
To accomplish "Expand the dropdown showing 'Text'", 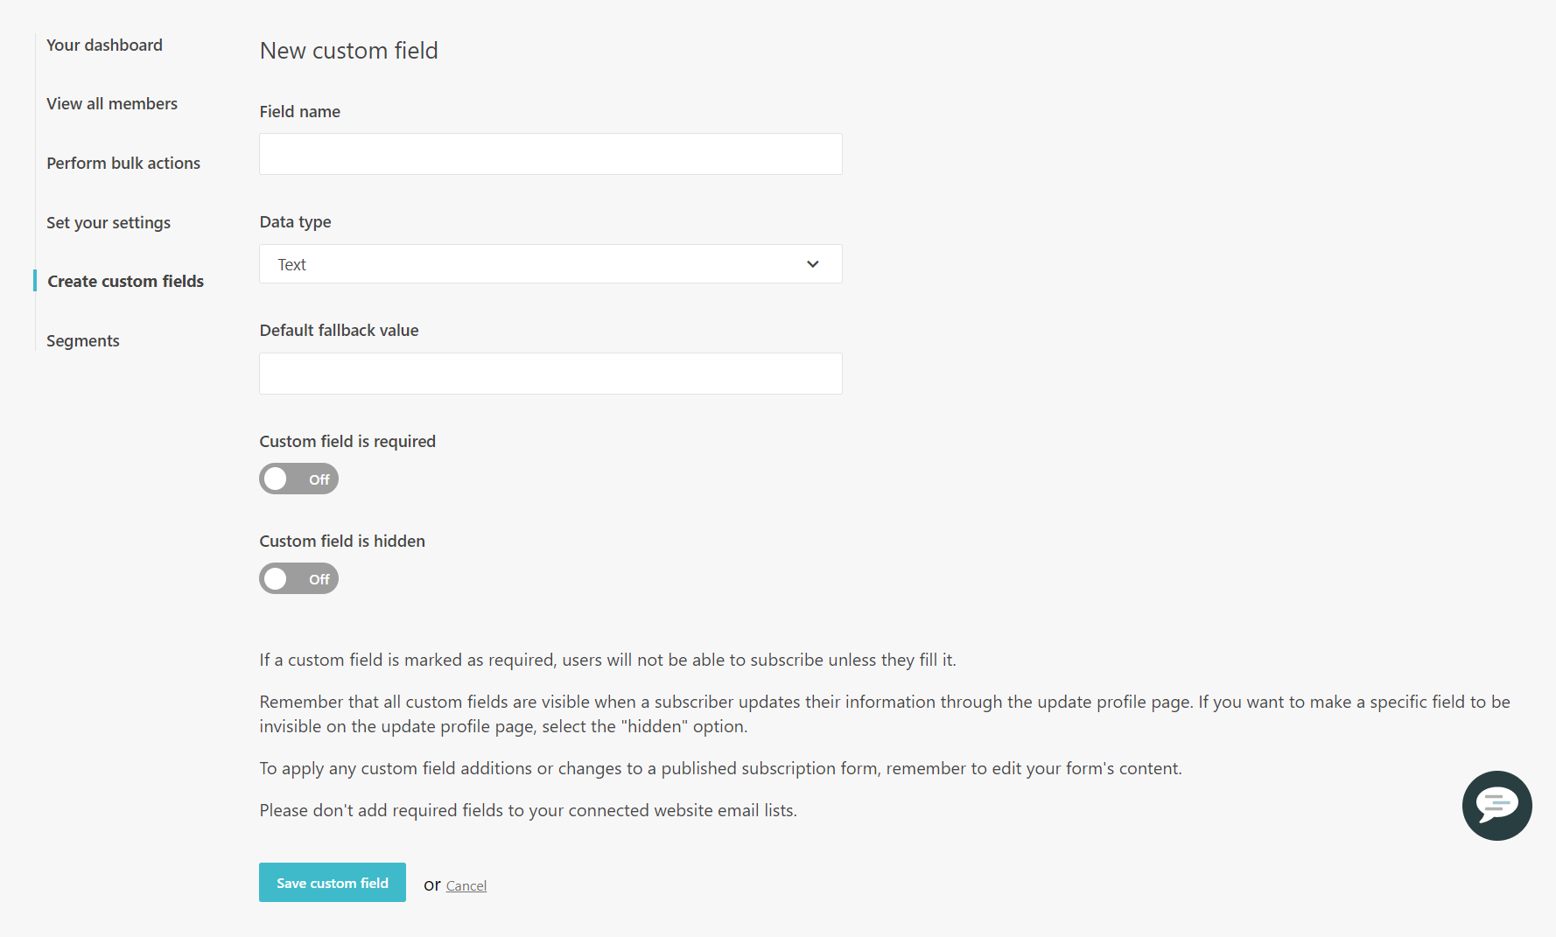I will pos(550,263).
